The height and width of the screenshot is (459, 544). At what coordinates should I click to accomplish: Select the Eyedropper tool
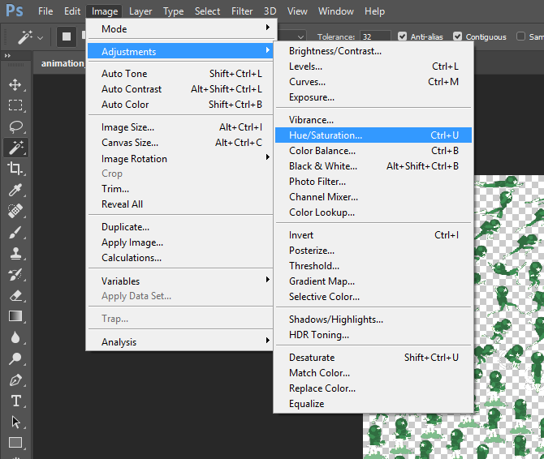pyautogui.click(x=15, y=190)
